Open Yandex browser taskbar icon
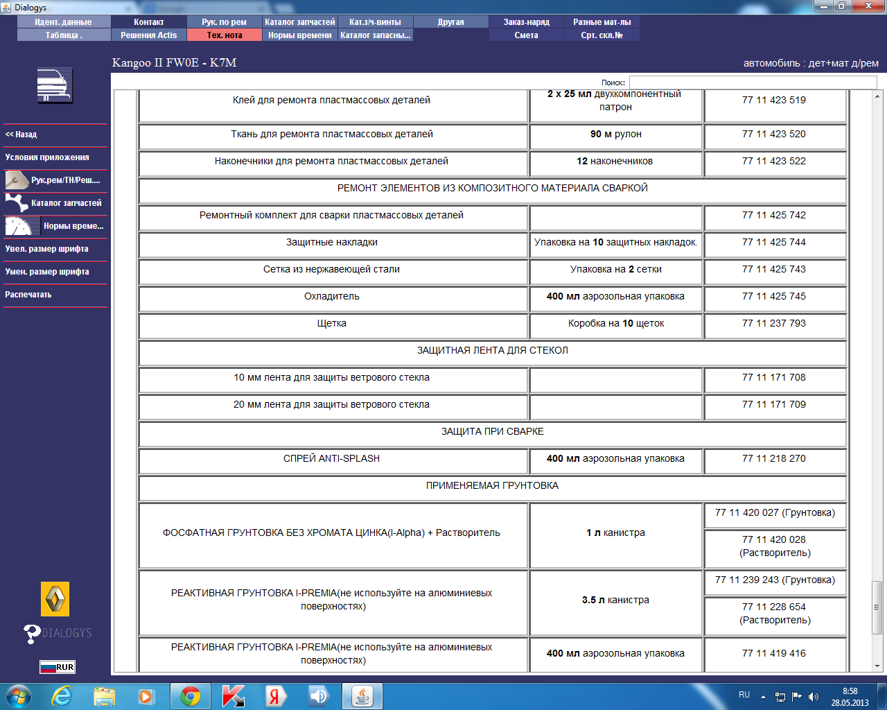 point(275,696)
